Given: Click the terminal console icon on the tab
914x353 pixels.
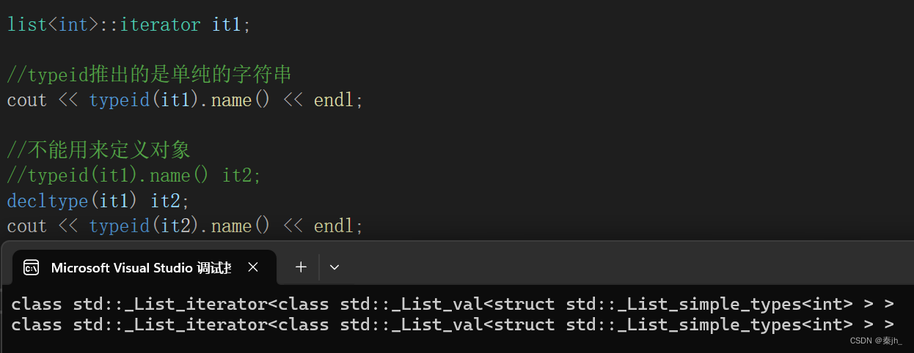Looking at the screenshot, I should [32, 267].
